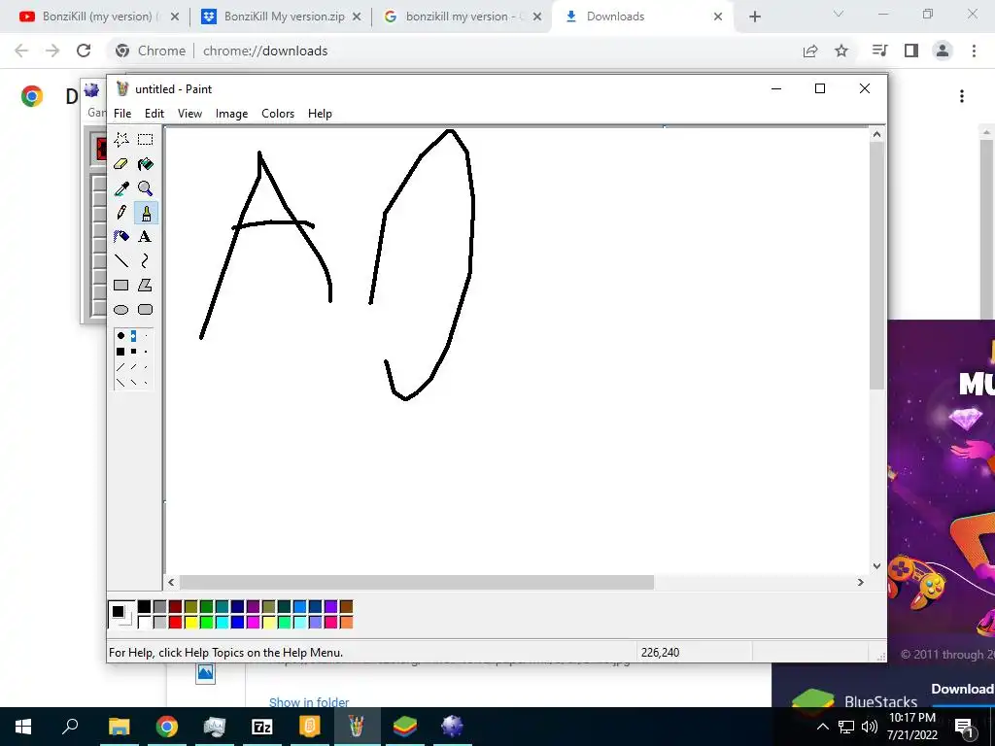Switch to the Pencil tool
This screenshot has width=995, height=746.
tap(121, 213)
